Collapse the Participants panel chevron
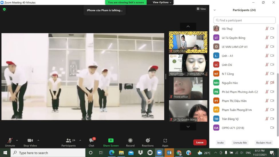279x157 pixels. [x=215, y=10]
